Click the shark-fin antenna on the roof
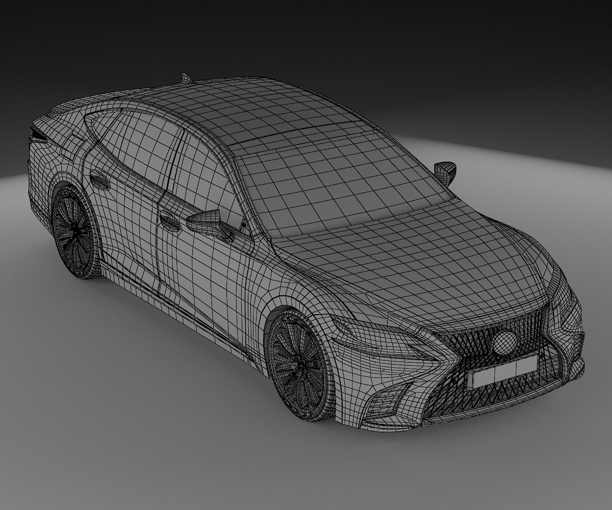The image size is (612, 510). coord(186,78)
